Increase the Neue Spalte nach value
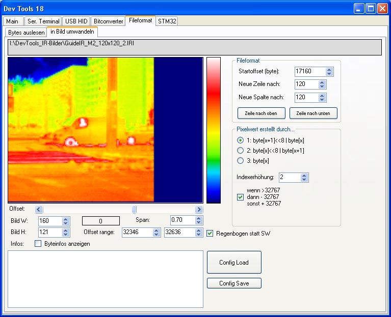391x317 pixels. click(x=322, y=95)
